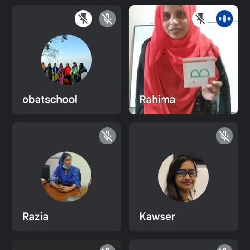This screenshot has width=250, height=250.
Task: Click the obatschool name label
Action: [x=50, y=100]
